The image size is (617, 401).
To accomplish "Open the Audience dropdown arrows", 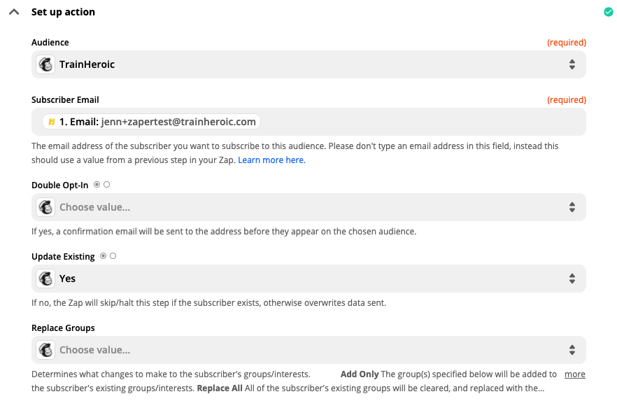I will 572,64.
